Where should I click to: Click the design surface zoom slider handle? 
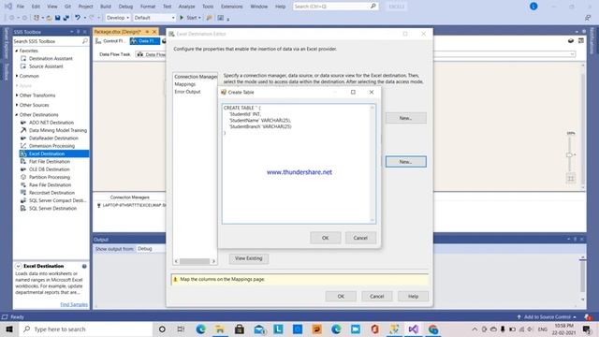pyautogui.click(x=569, y=154)
